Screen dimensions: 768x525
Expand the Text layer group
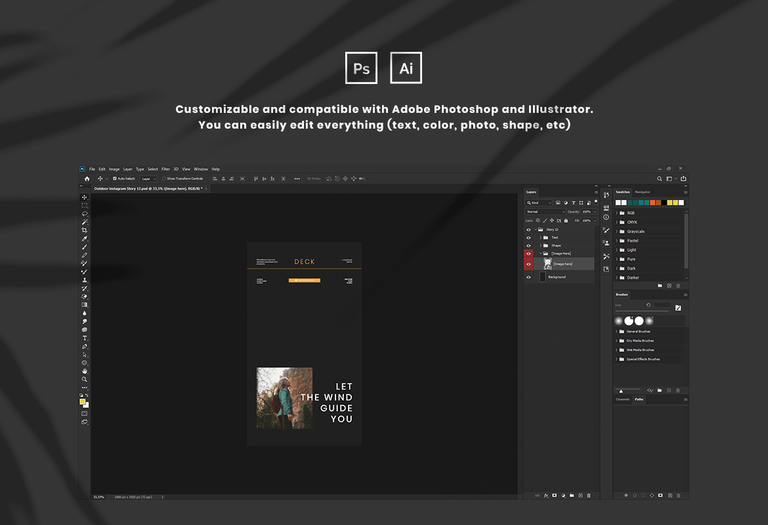(x=540, y=238)
